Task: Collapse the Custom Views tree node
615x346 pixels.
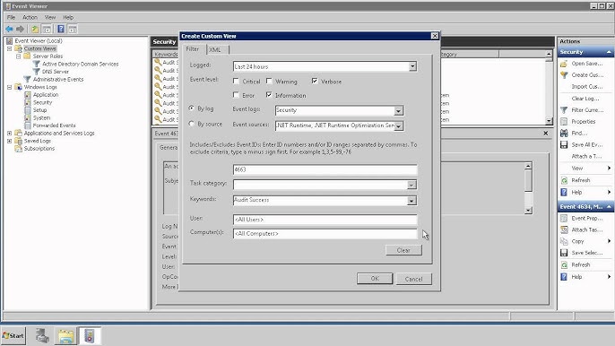Action: pyautogui.click(x=9, y=48)
